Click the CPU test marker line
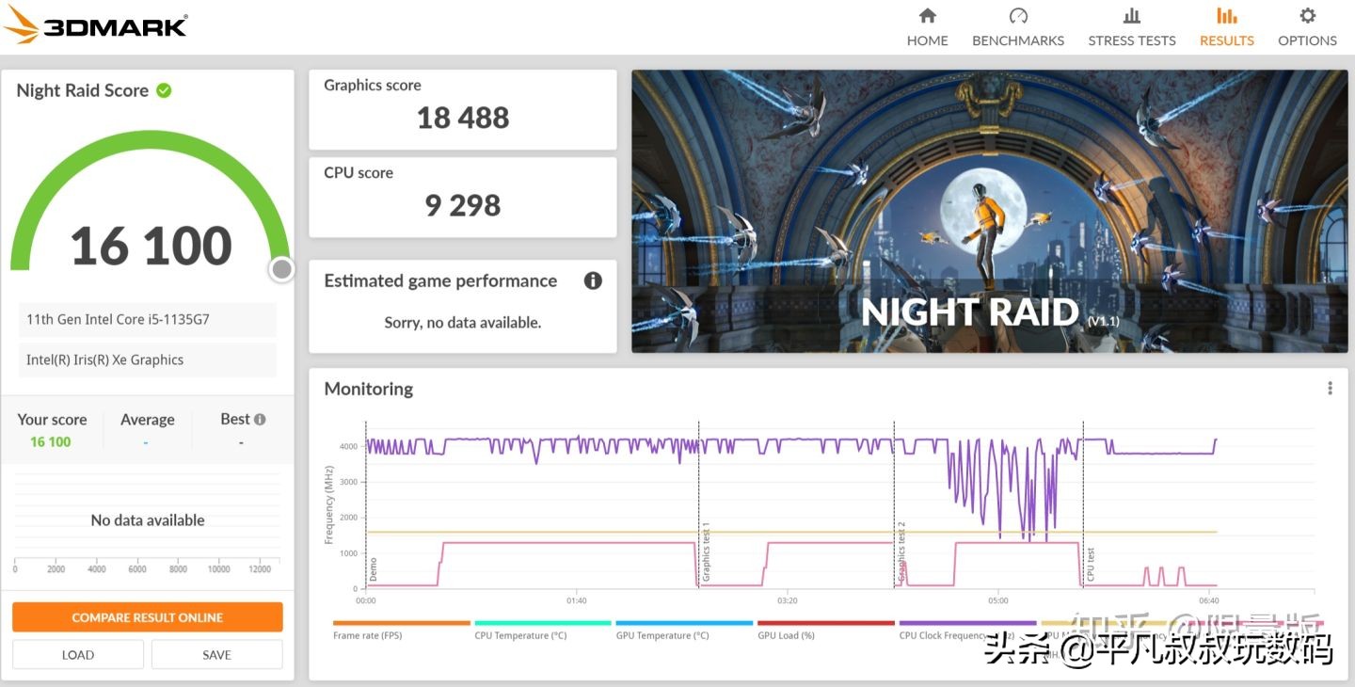 (x=1083, y=505)
